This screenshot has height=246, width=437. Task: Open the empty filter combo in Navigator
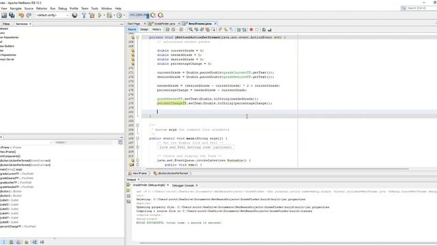(85, 143)
